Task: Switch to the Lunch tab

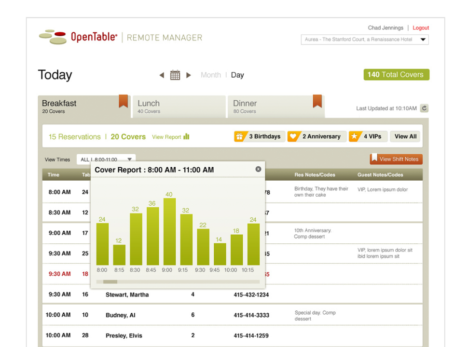Action: 178,107
